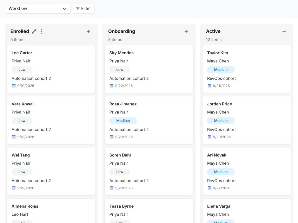The height and width of the screenshot is (223, 298).
Task: Click calendar icon on Wei Tang card
Action: (14, 188)
